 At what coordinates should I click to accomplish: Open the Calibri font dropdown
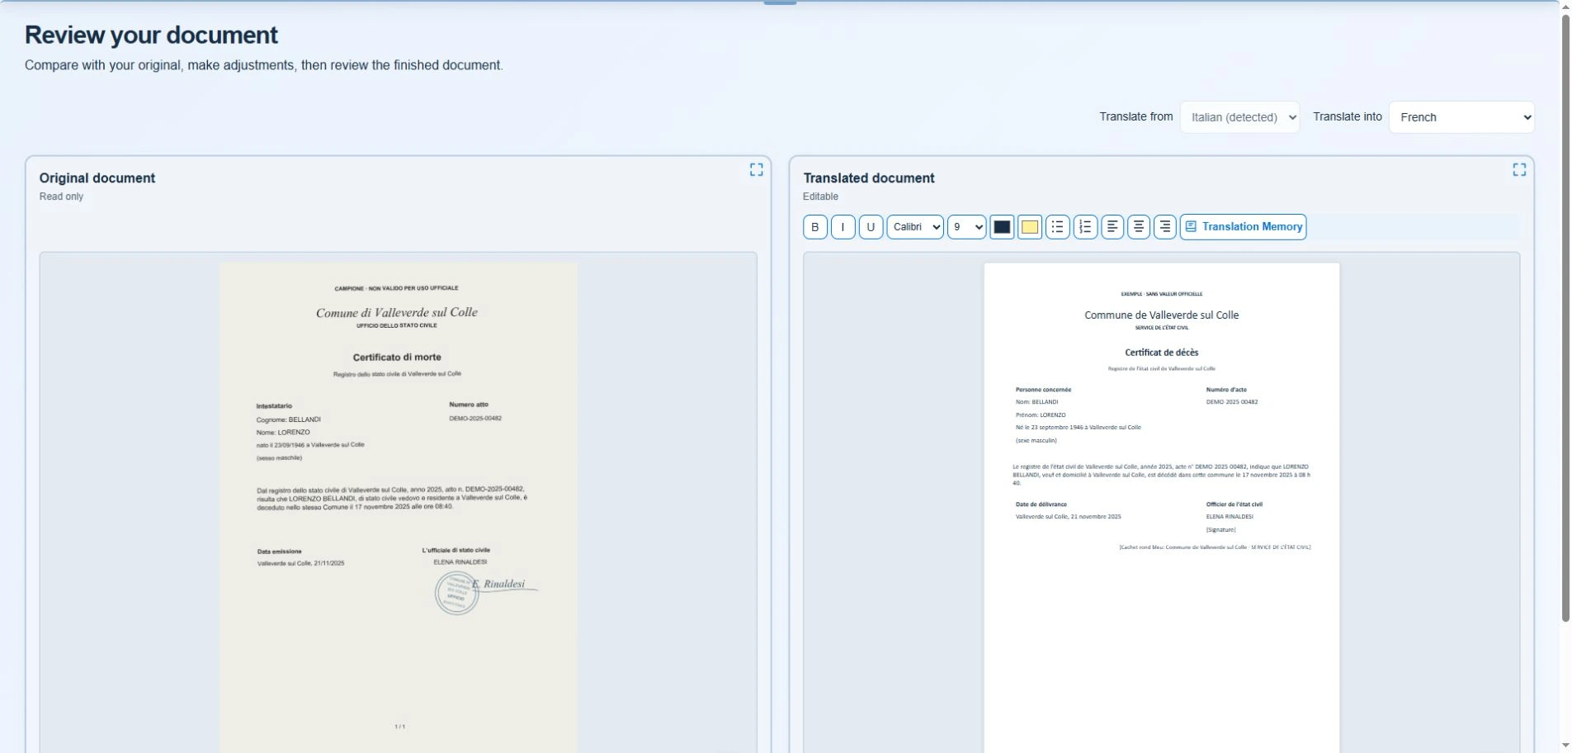(915, 227)
